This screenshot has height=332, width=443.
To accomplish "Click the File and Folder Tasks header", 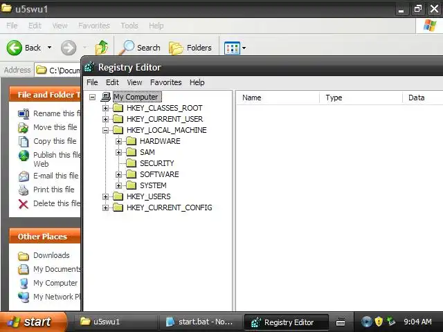I will 45,95.
